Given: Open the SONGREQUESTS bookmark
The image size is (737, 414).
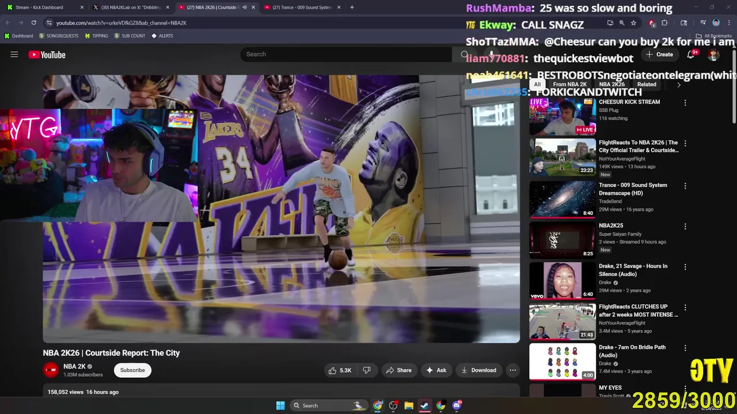Looking at the screenshot, I should (59, 36).
